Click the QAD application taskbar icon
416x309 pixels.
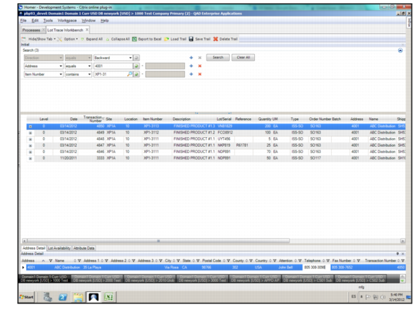coord(94,297)
